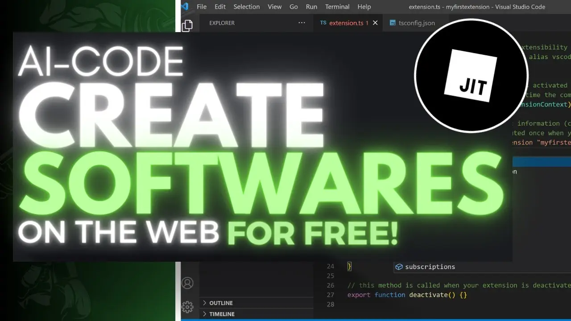Click the tsconfig.json file type icon

[393, 23]
